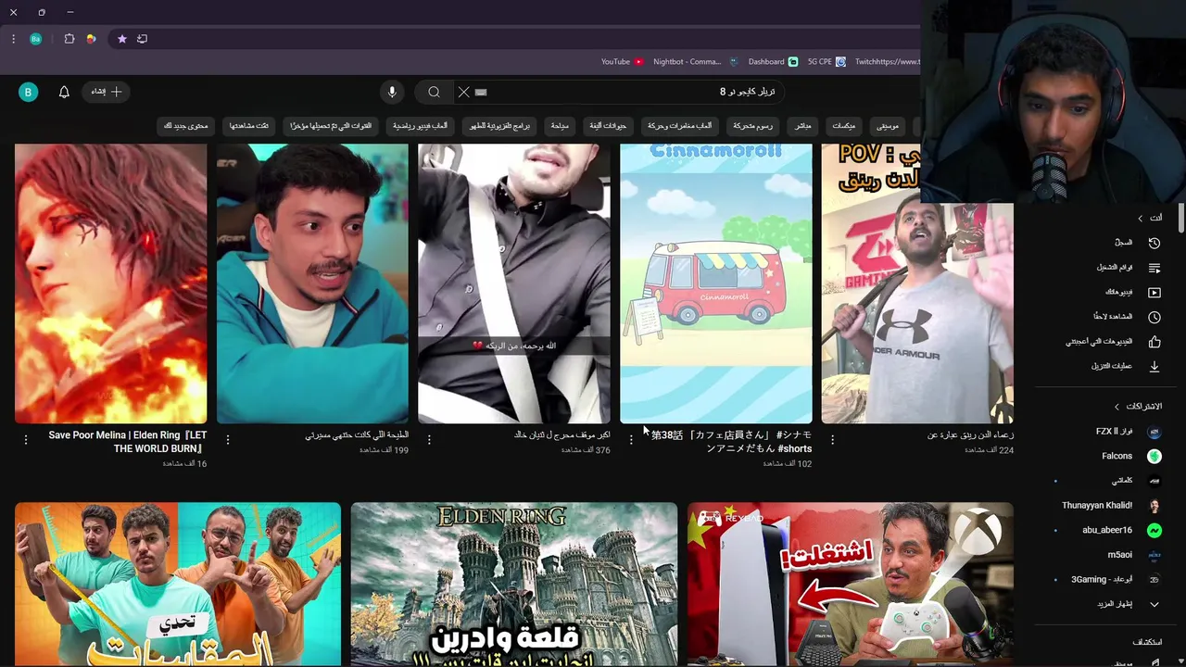1186x667 pixels.
Task: Open the '#shorts' Japanese anime short title
Action: [x=731, y=442]
